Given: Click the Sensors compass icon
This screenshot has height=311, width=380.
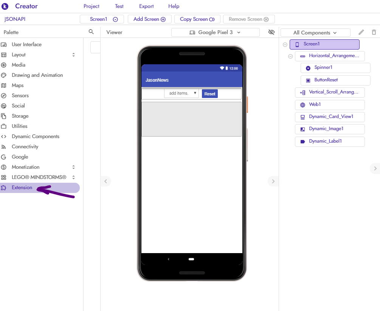Looking at the screenshot, I should (4, 96).
